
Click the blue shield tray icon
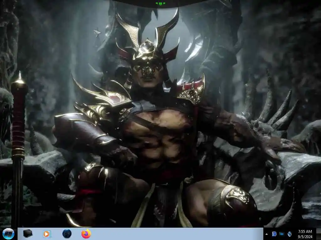click(x=274, y=234)
